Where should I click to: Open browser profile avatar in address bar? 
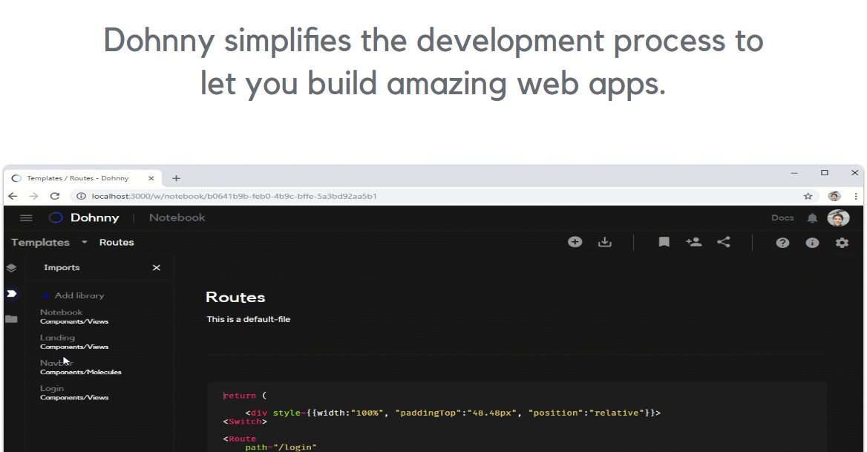click(x=834, y=196)
